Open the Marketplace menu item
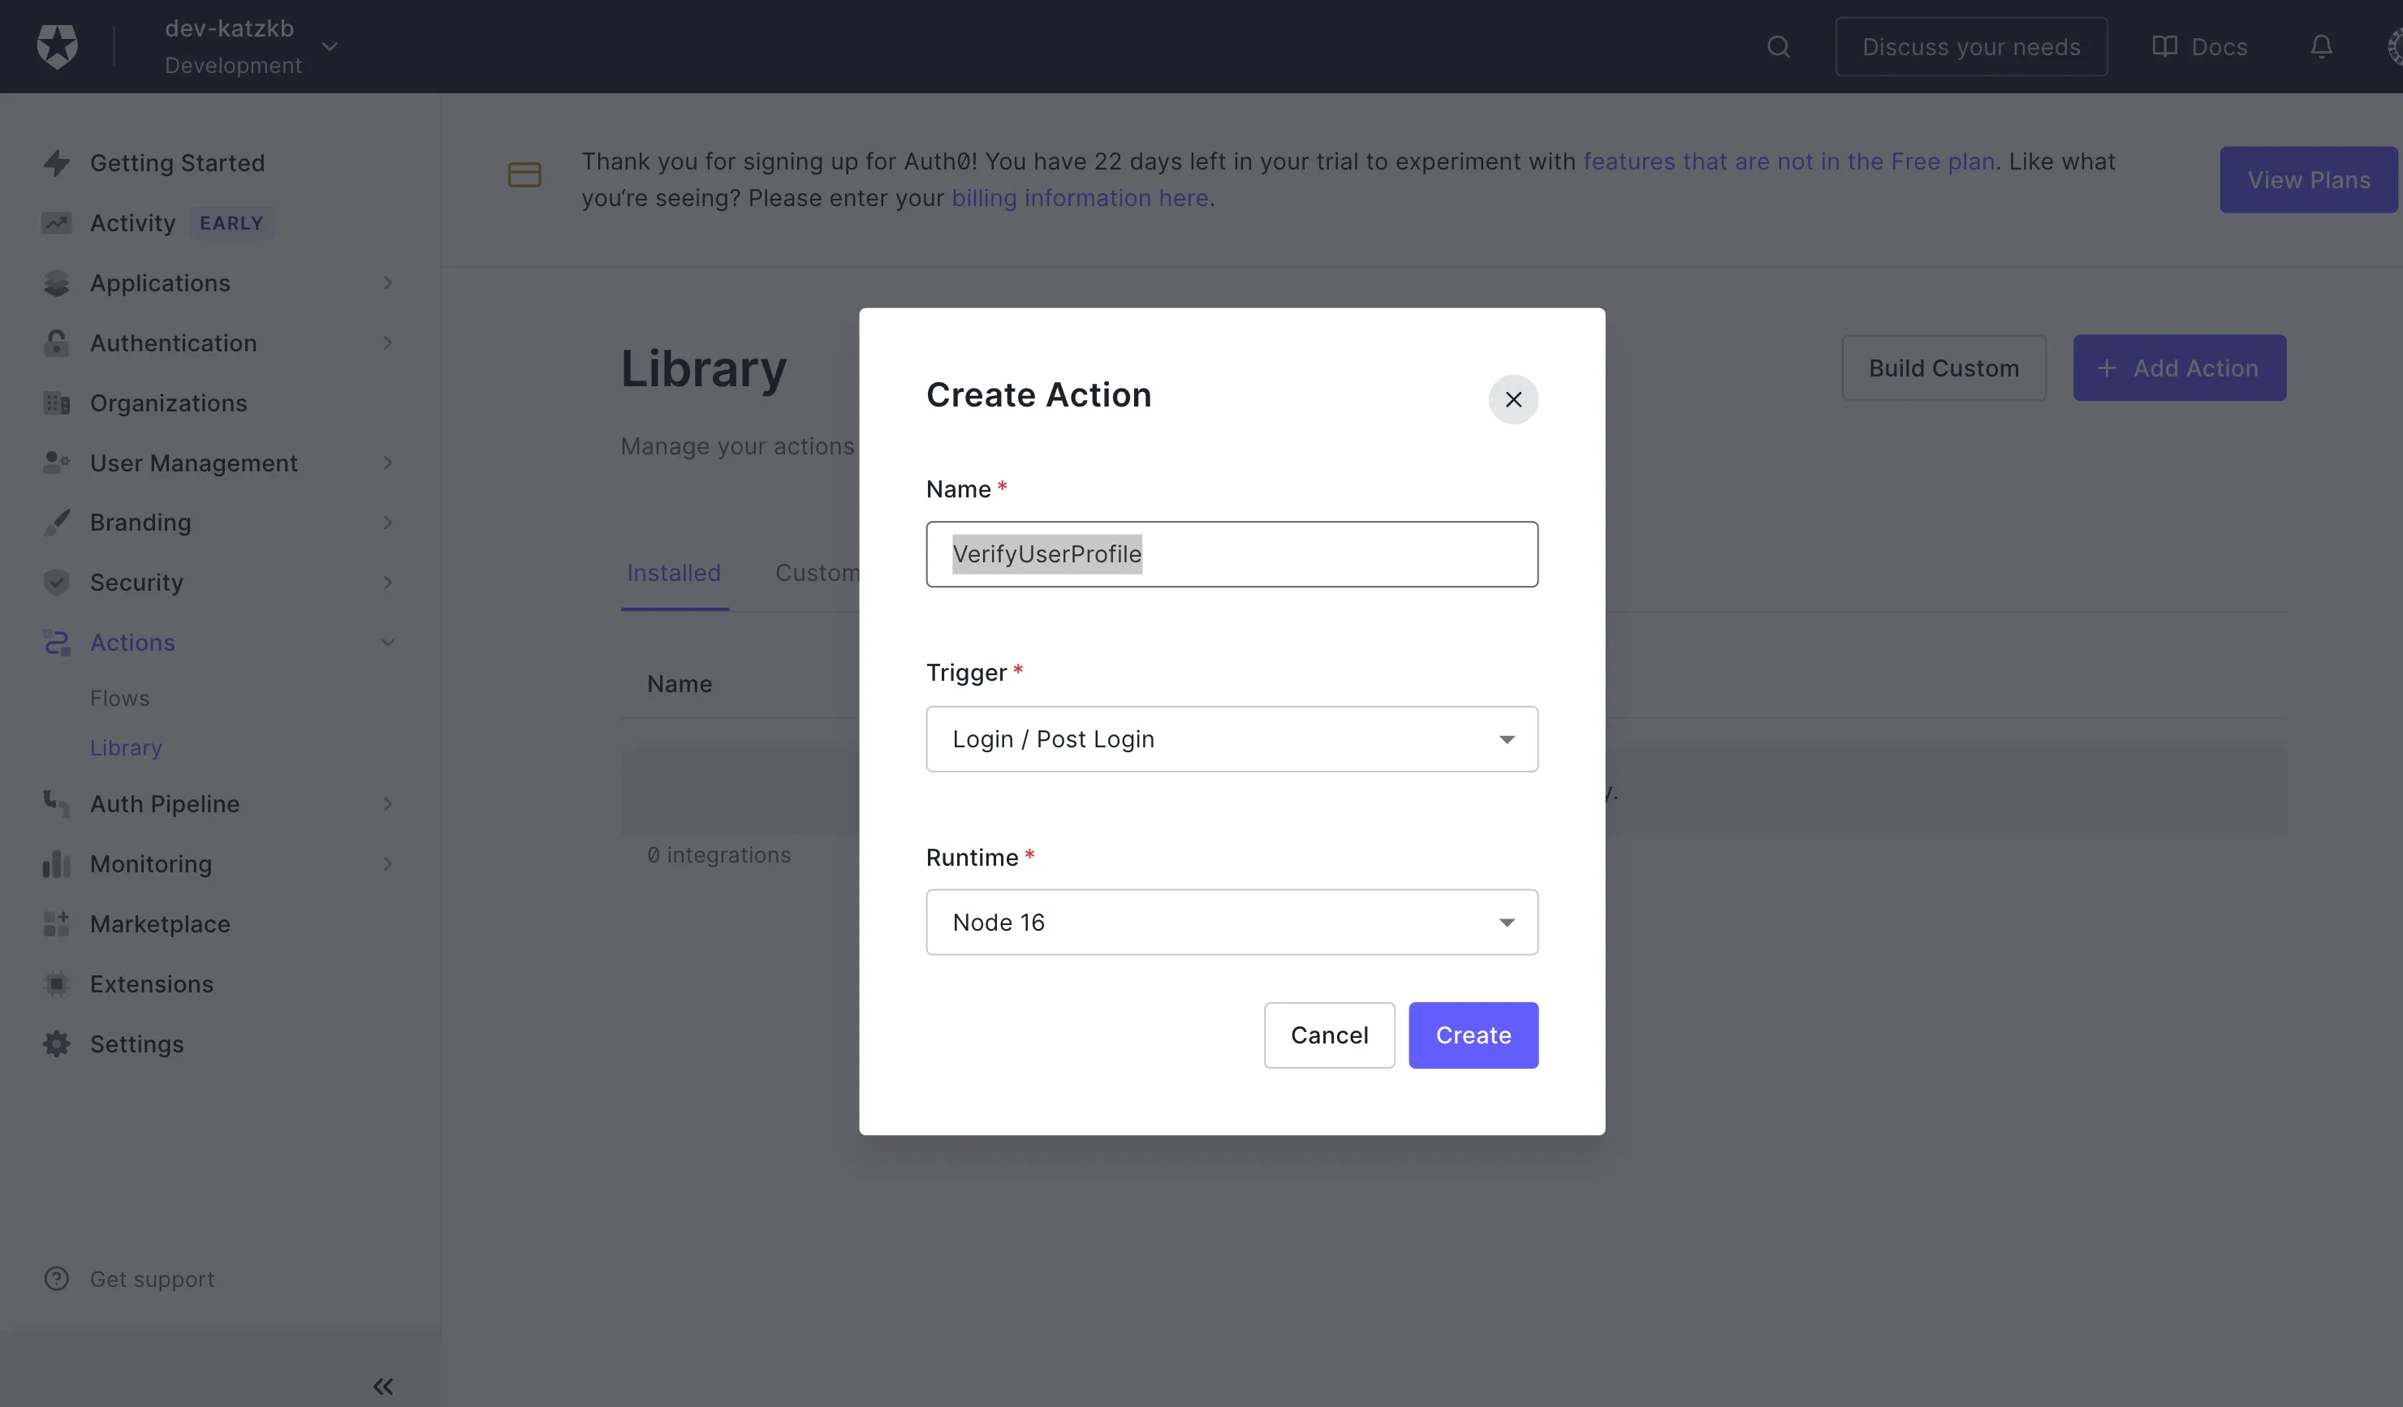Screen dimensions: 2403x1407 pyautogui.click(x=160, y=923)
